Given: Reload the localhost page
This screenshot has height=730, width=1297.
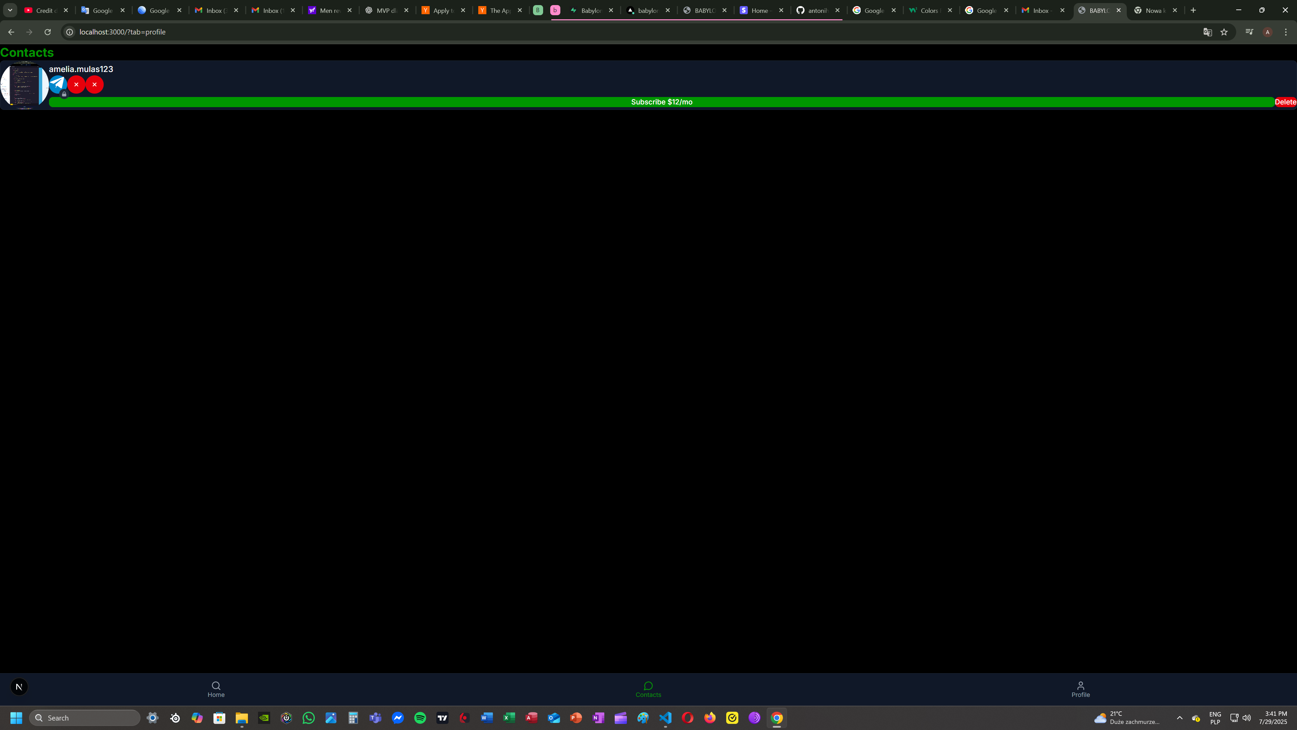Looking at the screenshot, I should 47,32.
